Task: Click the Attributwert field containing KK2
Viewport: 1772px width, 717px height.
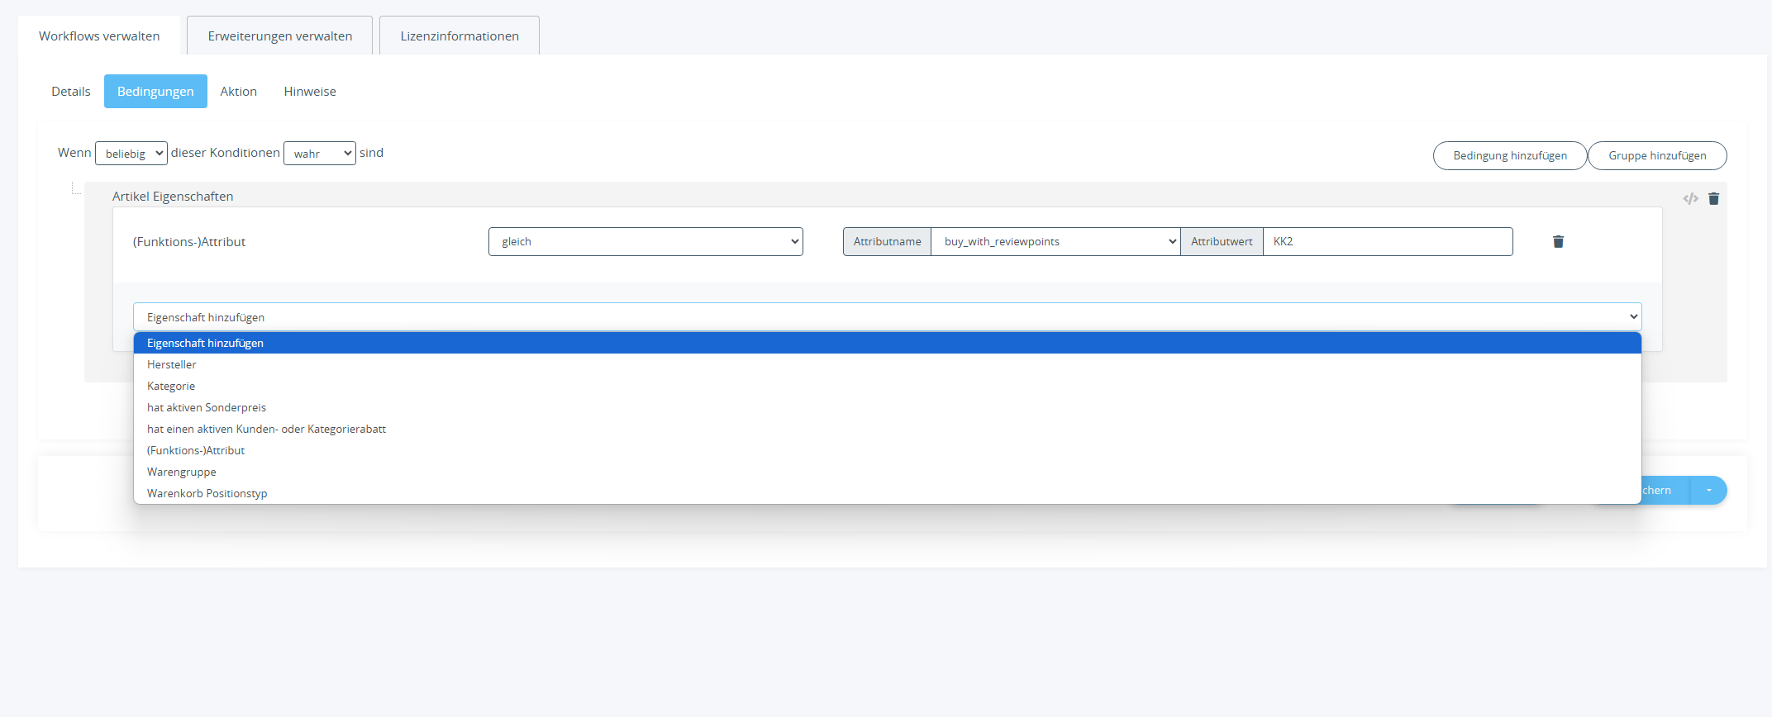Action: (x=1388, y=241)
